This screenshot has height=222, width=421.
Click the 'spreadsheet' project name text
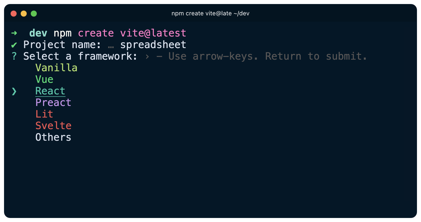pyautogui.click(x=153, y=45)
